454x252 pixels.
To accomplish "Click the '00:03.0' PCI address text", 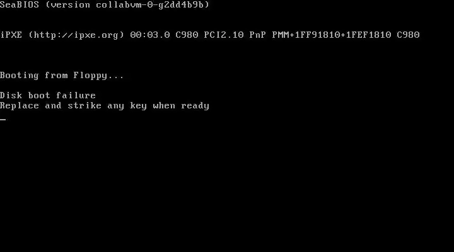I will click(150, 35).
